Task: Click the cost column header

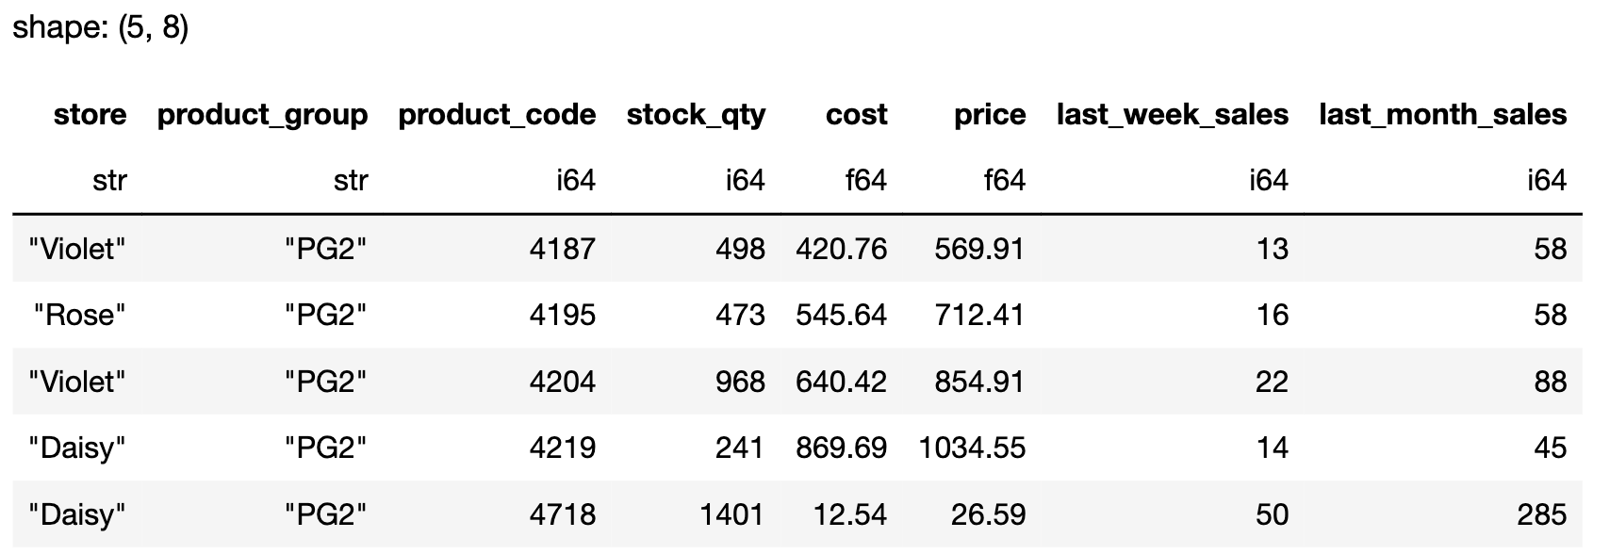Action: [x=856, y=115]
